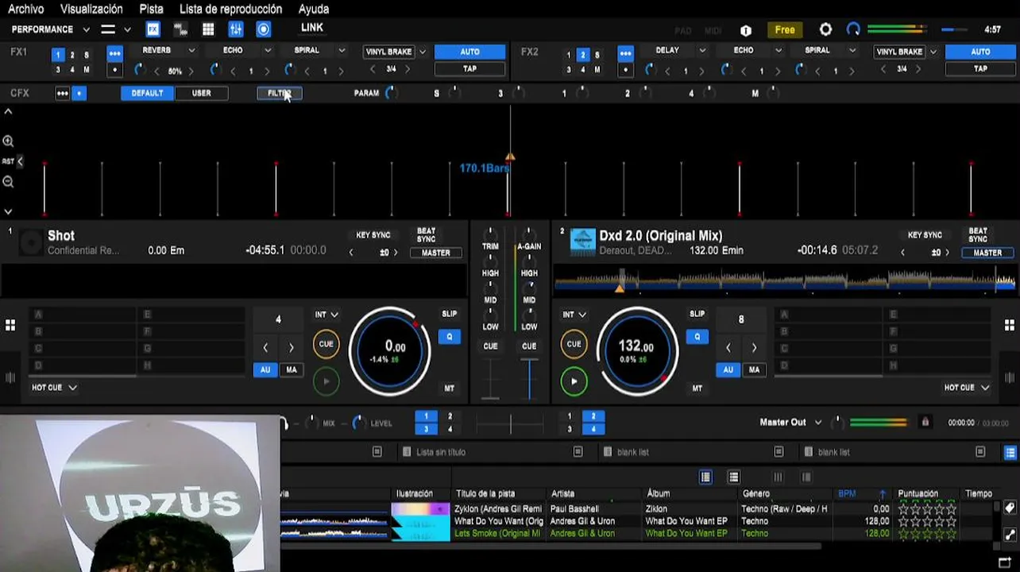Enable SLIP mode on deck 1
Image resolution: width=1020 pixels, height=572 pixels.
click(449, 314)
